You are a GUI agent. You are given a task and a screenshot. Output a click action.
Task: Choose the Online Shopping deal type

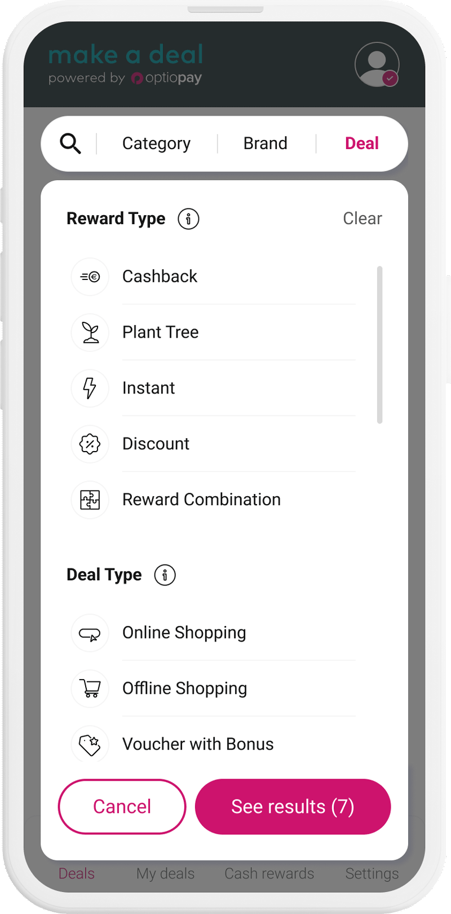point(213,633)
